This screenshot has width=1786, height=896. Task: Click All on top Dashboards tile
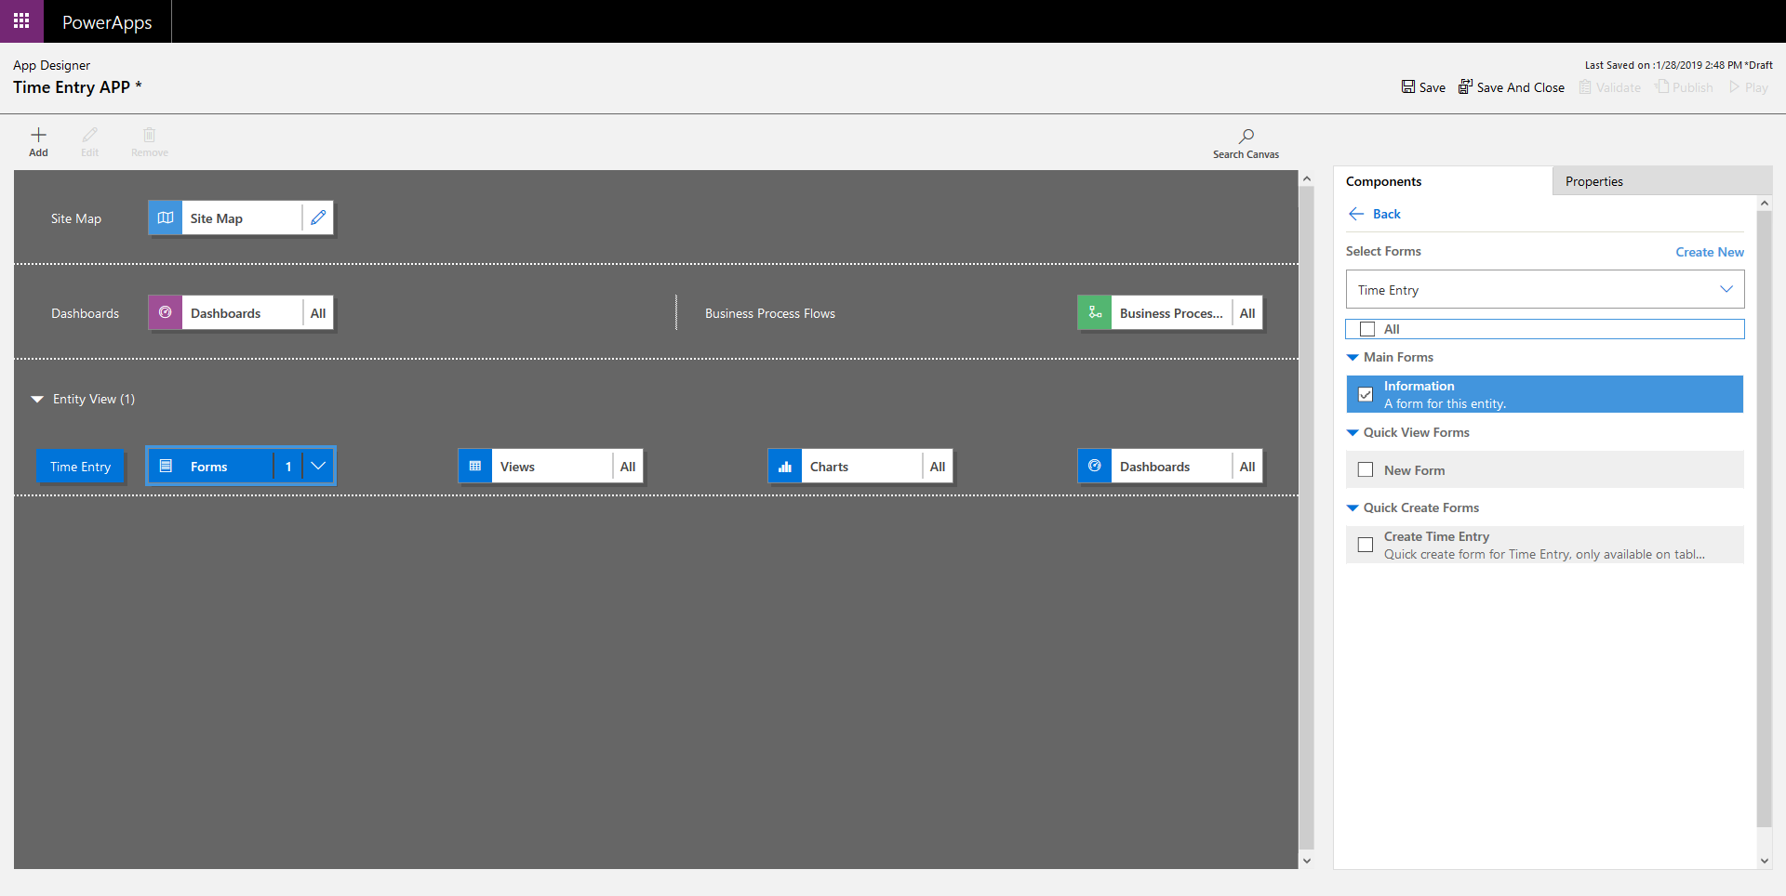(318, 313)
